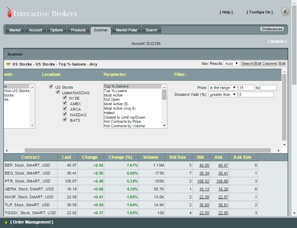Toggle the ARCA checkbox
The image size is (297, 228).
[65, 108]
